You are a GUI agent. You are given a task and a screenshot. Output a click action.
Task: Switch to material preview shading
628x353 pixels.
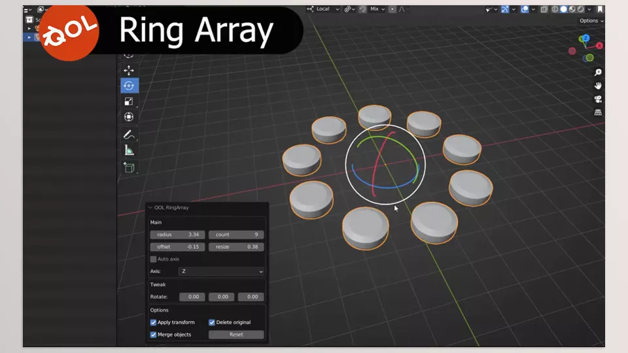572,9
